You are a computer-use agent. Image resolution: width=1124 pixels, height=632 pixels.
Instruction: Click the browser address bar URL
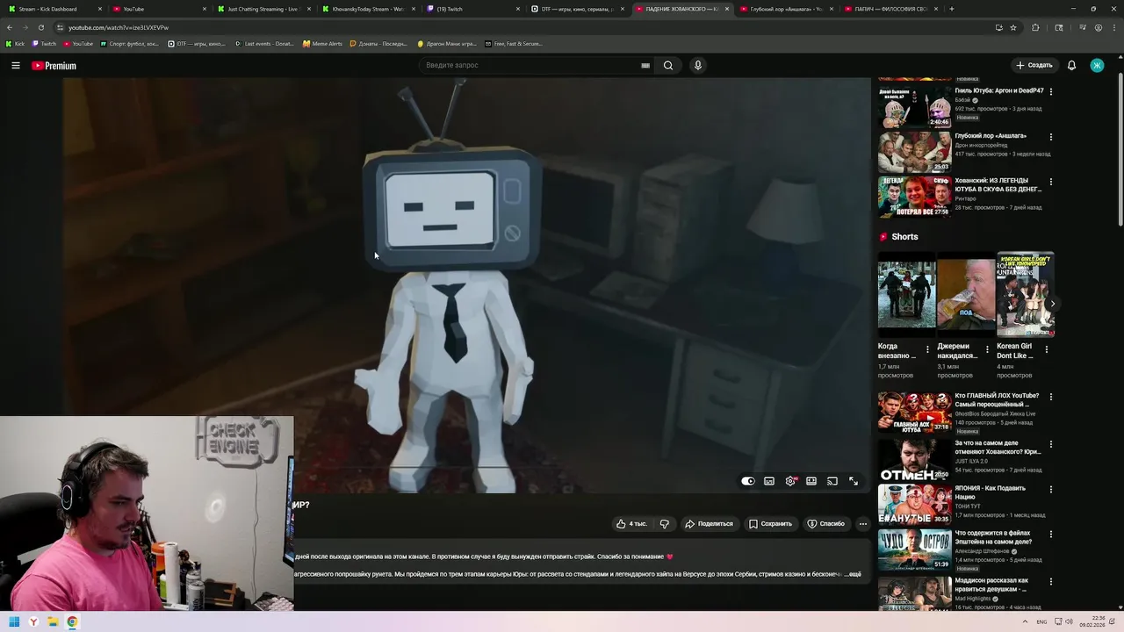(x=118, y=27)
